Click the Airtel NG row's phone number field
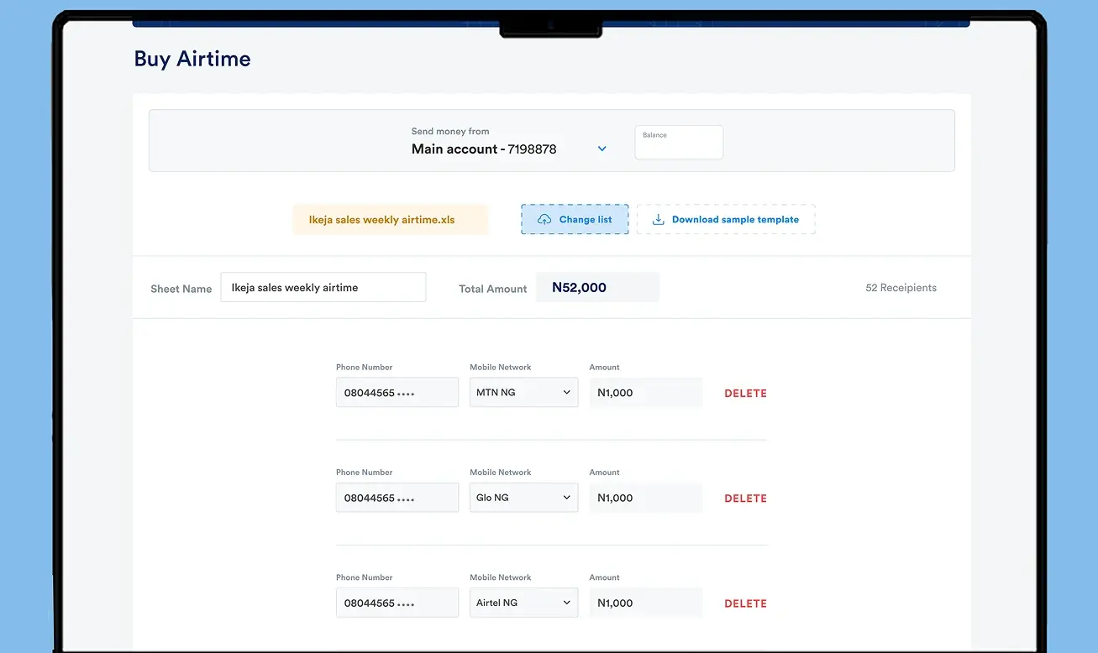1098x653 pixels. coord(397,603)
